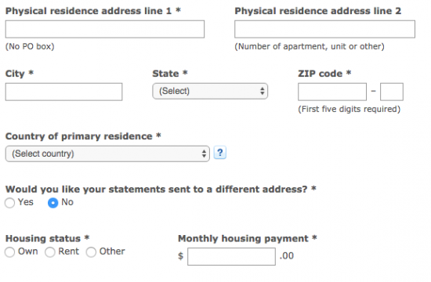Screen dimensions: 431x282
Task: Click the Other label text
Action: (x=112, y=251)
